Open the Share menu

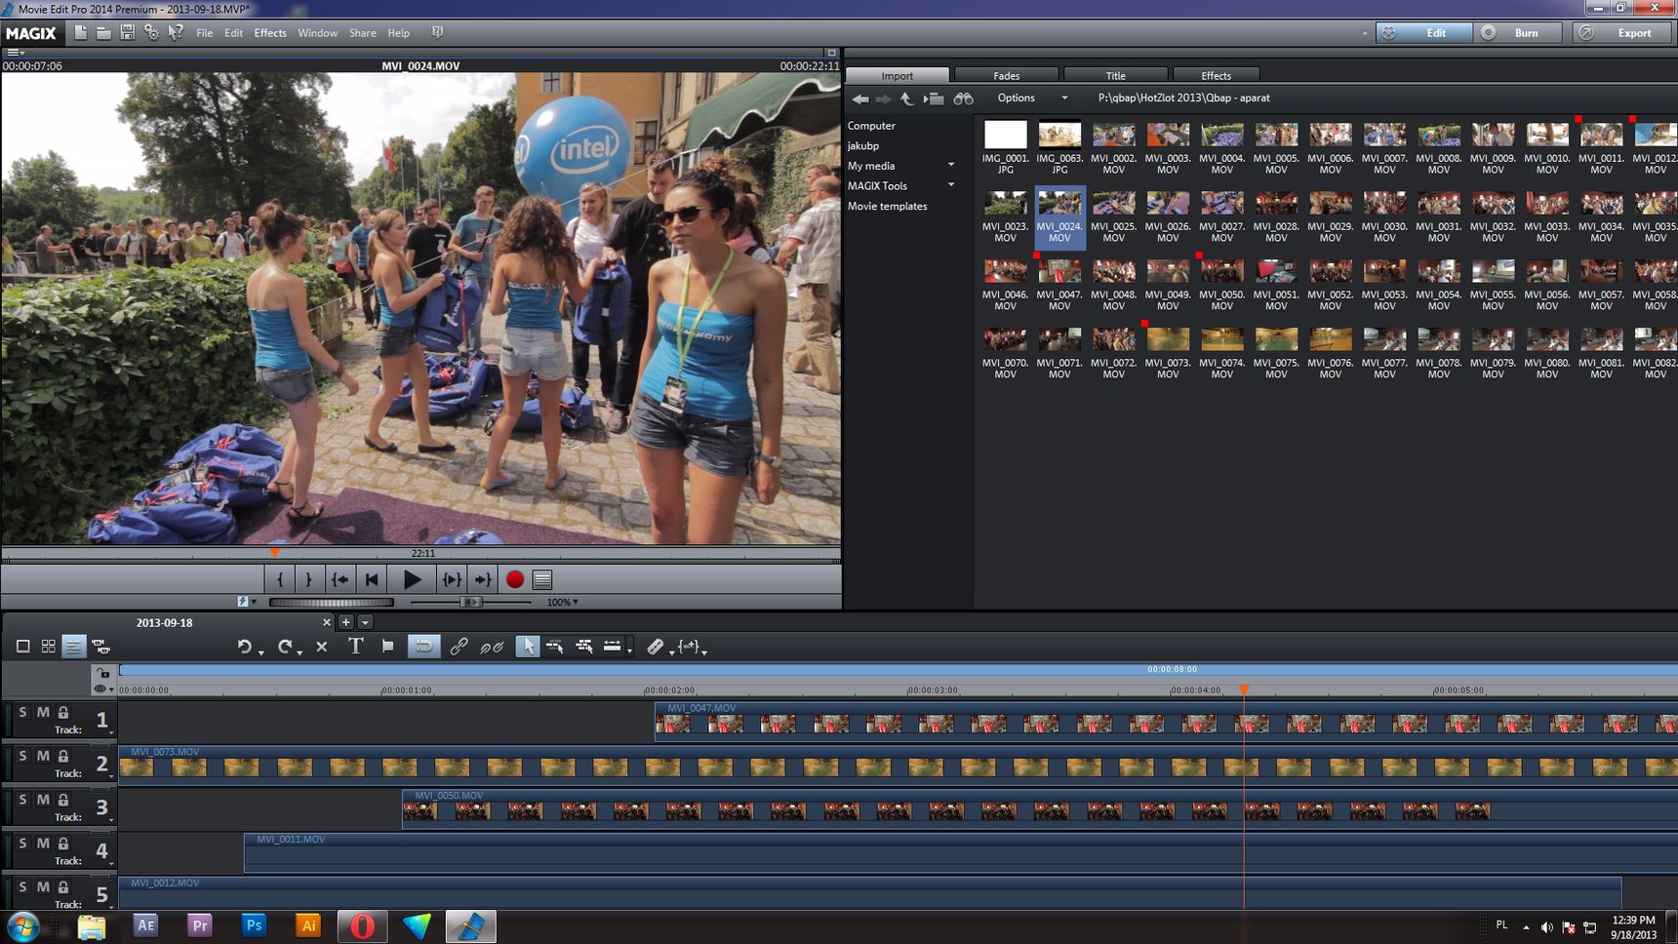tap(363, 33)
